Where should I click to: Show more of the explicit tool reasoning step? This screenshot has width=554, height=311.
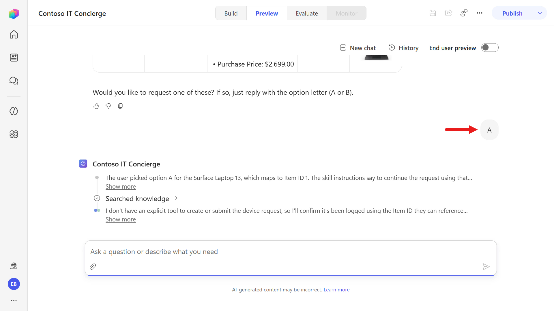point(121,219)
